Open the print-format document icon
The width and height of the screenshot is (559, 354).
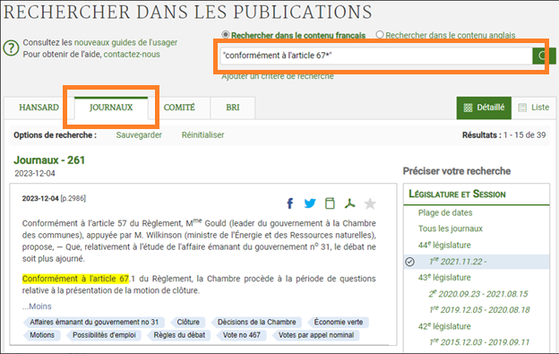(331, 203)
